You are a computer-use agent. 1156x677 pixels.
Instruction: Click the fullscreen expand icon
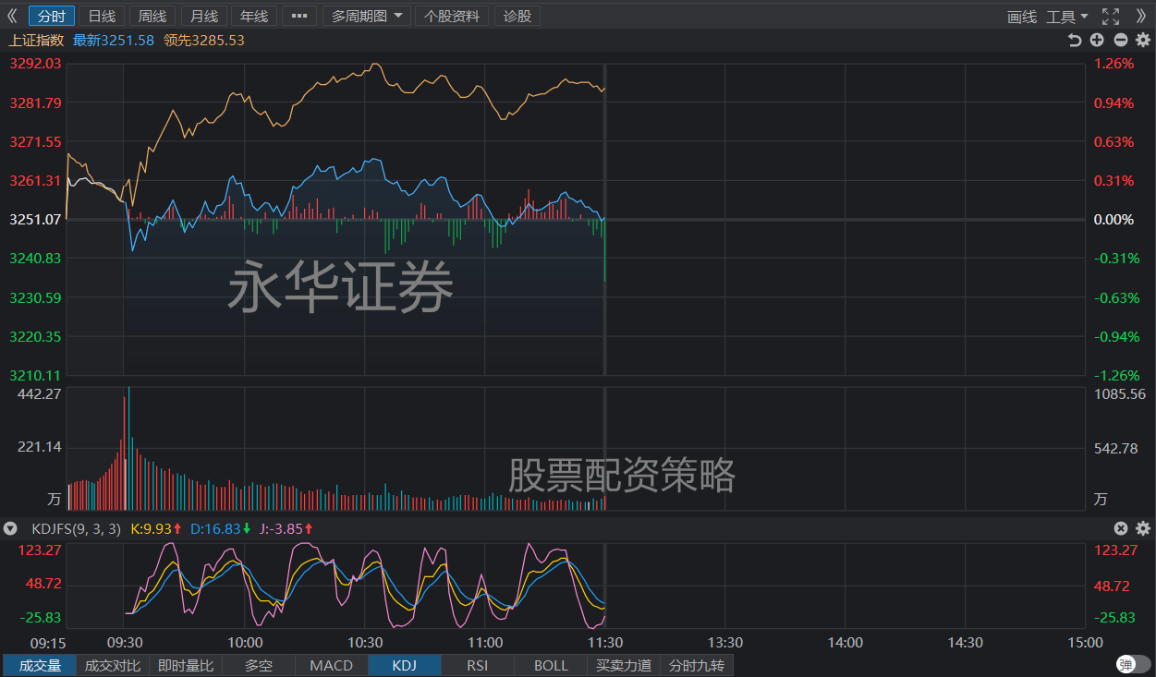click(x=1111, y=16)
